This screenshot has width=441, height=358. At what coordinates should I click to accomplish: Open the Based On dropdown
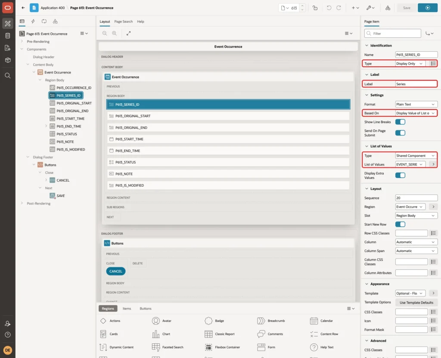point(416,113)
